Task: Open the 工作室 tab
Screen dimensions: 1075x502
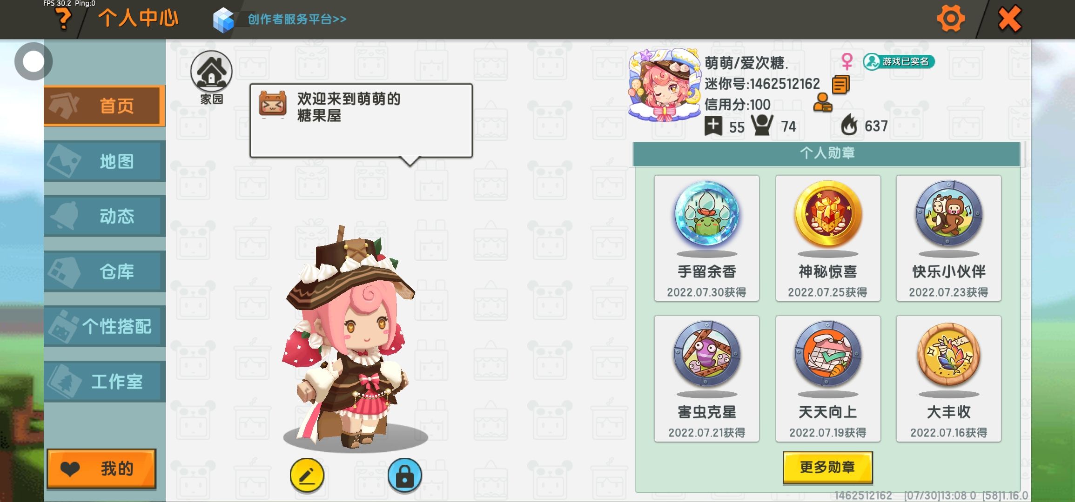Action: pyautogui.click(x=105, y=382)
